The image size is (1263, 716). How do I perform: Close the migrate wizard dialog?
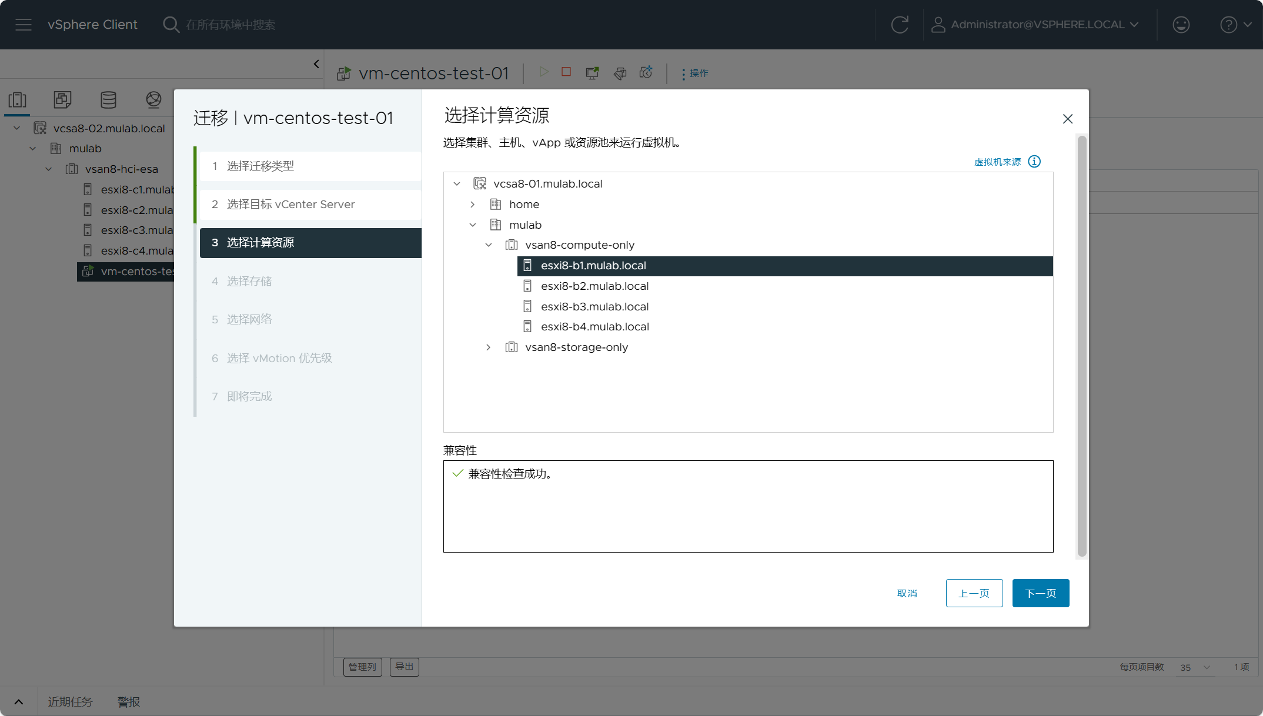(1068, 119)
